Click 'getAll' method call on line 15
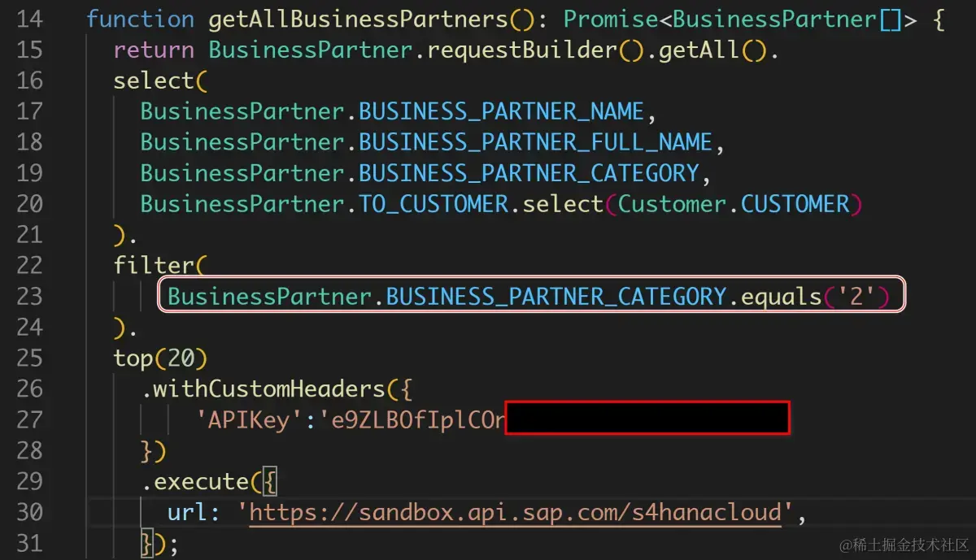 698,50
